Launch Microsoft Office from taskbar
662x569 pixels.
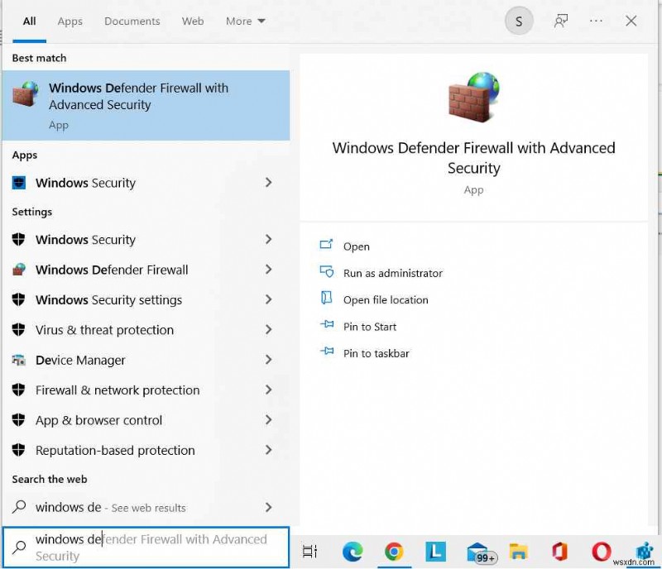pyautogui.click(x=559, y=552)
